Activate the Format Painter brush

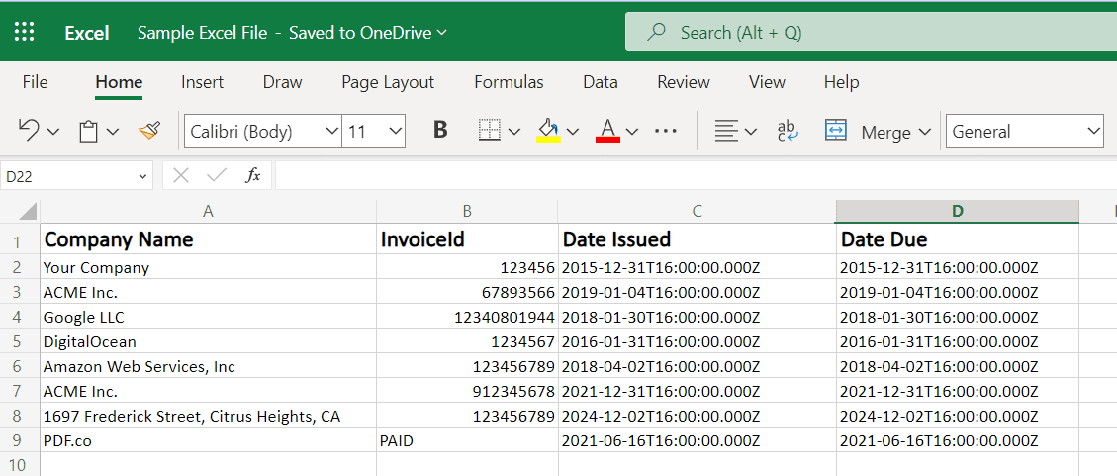coord(149,130)
